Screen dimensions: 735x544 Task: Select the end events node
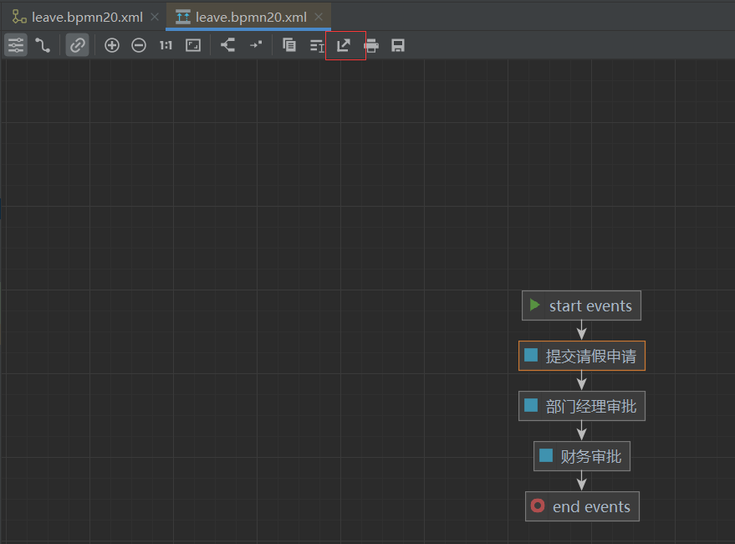(x=582, y=506)
